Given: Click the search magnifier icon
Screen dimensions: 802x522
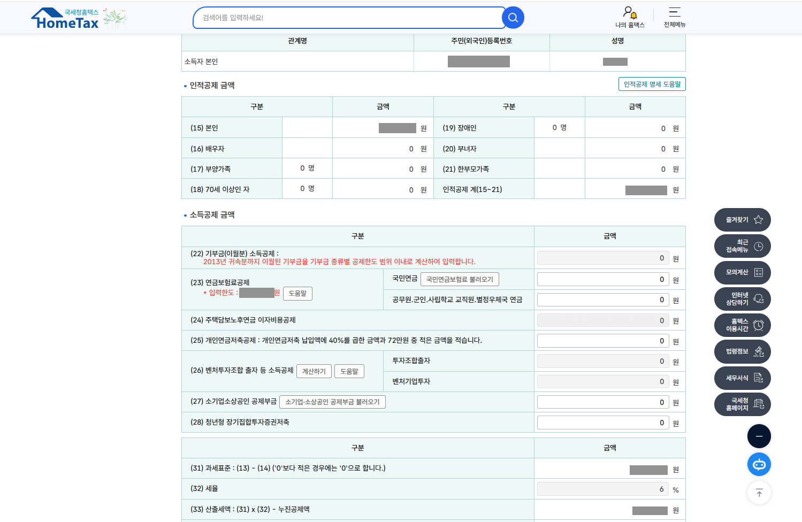Looking at the screenshot, I should 512,17.
